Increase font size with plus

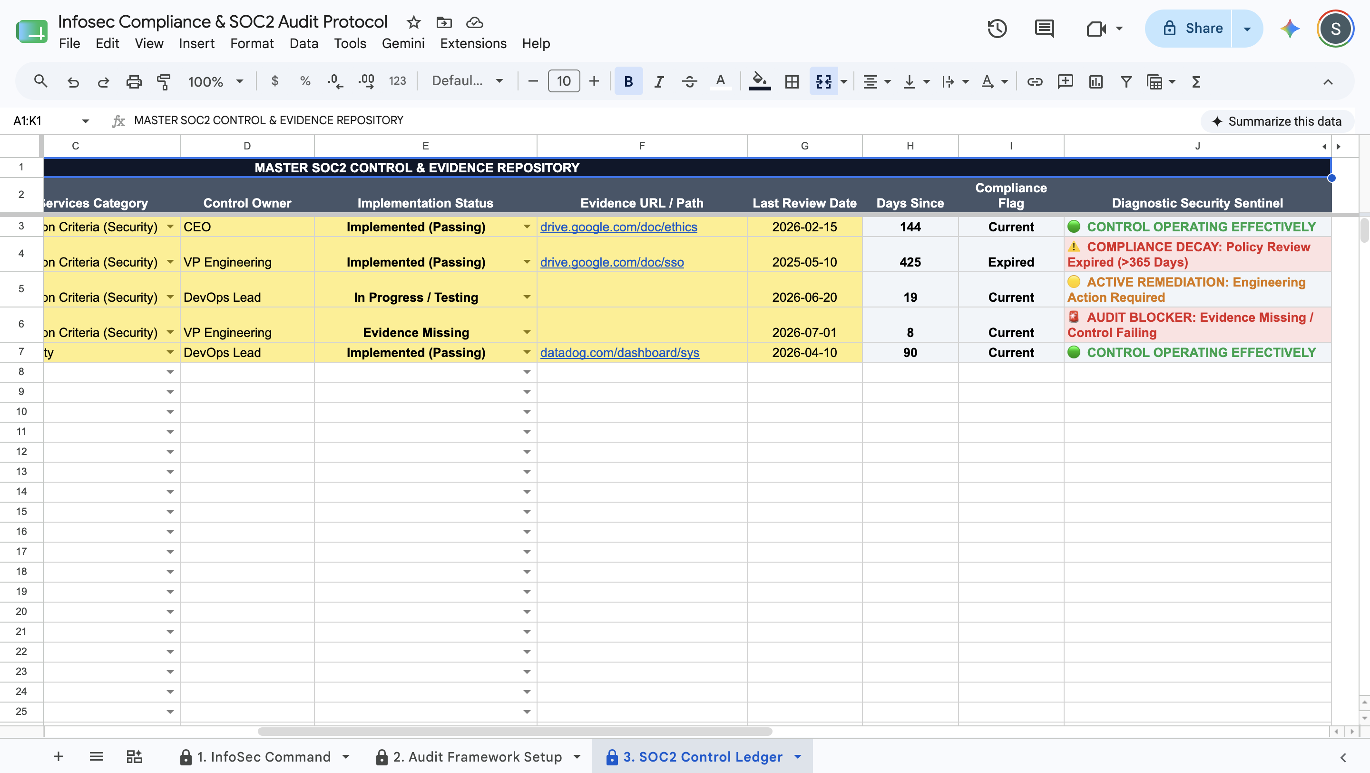tap(594, 81)
